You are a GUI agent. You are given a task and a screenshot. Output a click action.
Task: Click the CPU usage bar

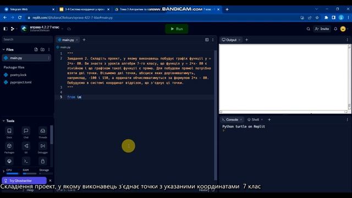tap(13, 174)
